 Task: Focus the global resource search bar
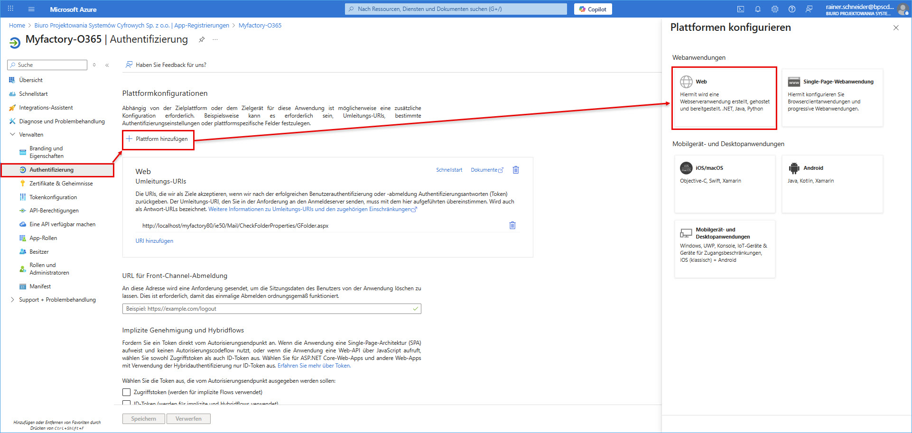point(456,9)
